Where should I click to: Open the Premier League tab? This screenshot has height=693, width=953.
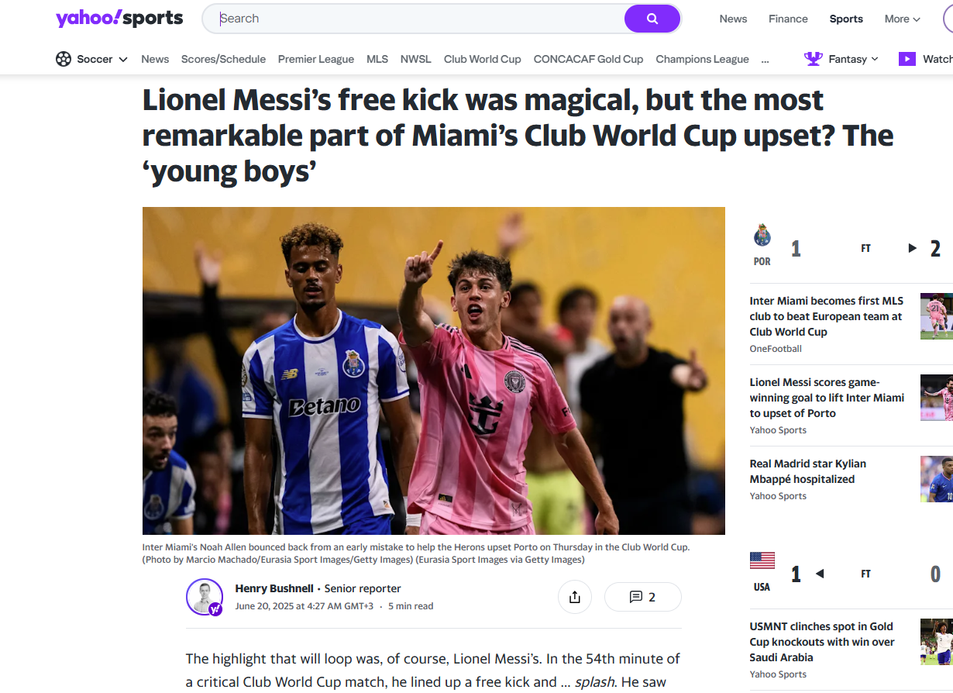[x=316, y=59]
